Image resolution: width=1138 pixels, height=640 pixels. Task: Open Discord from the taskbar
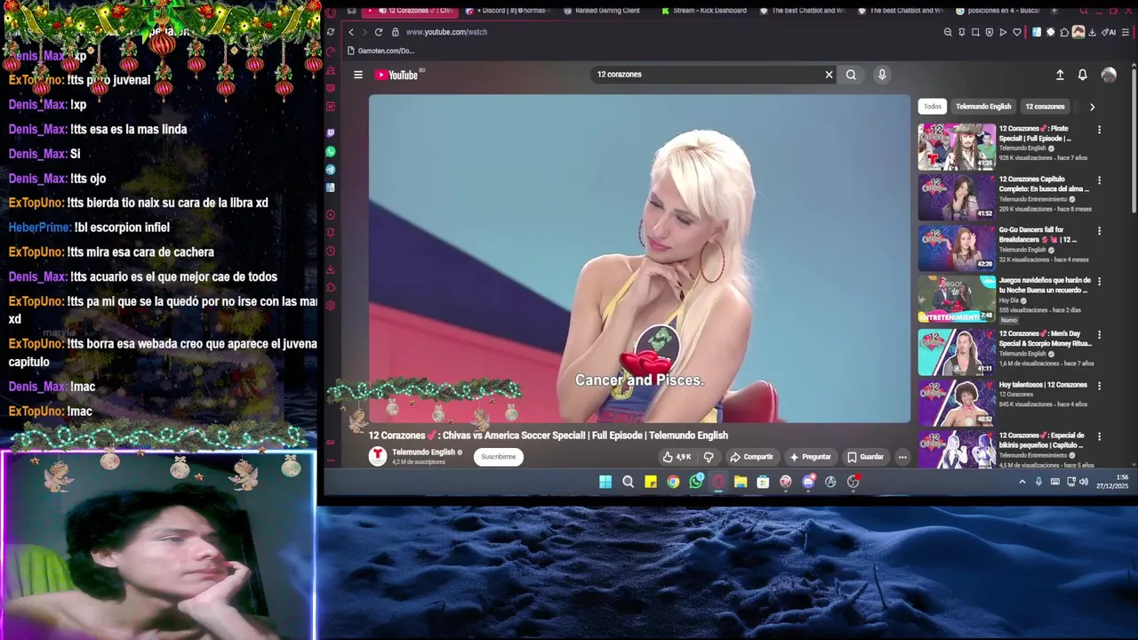pyautogui.click(x=808, y=482)
